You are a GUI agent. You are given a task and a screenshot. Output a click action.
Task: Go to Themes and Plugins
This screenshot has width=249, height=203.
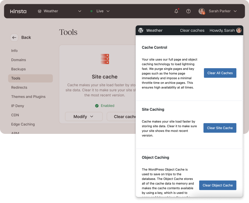pos(28,96)
